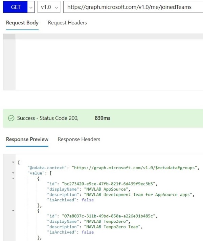Switch to the Response Preview tab
The image size is (203, 241).
click(x=27, y=139)
